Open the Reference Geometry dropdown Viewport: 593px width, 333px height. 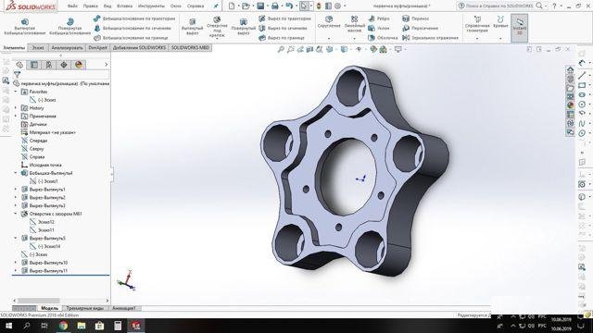[477, 38]
